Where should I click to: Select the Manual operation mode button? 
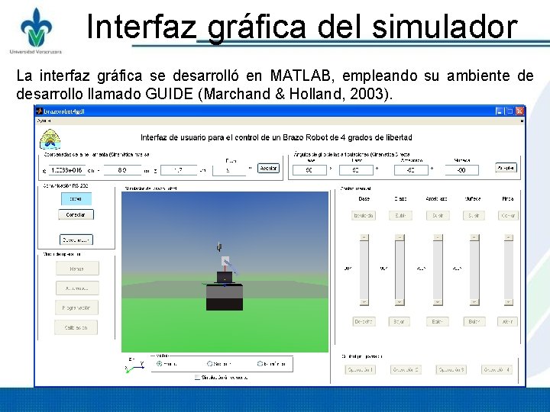77,269
